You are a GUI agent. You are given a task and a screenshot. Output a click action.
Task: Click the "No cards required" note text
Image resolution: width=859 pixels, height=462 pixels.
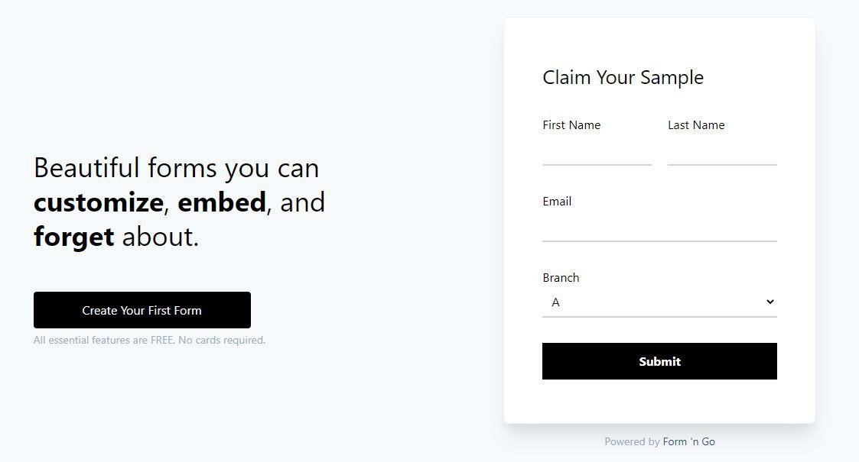222,341
